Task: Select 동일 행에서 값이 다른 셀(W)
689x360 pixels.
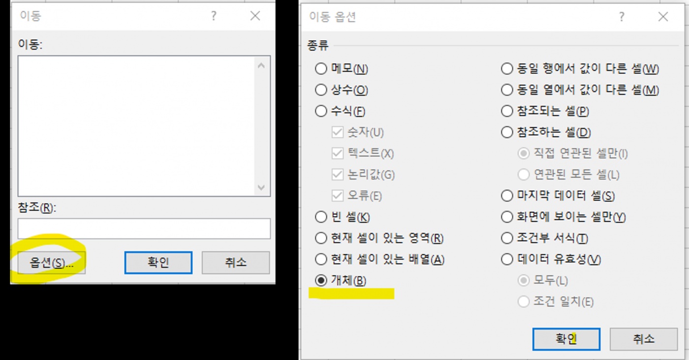Action: 507,69
